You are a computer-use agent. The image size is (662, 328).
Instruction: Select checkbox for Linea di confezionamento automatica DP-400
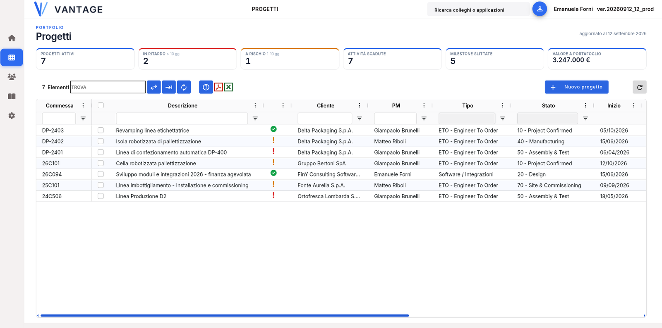tap(101, 152)
